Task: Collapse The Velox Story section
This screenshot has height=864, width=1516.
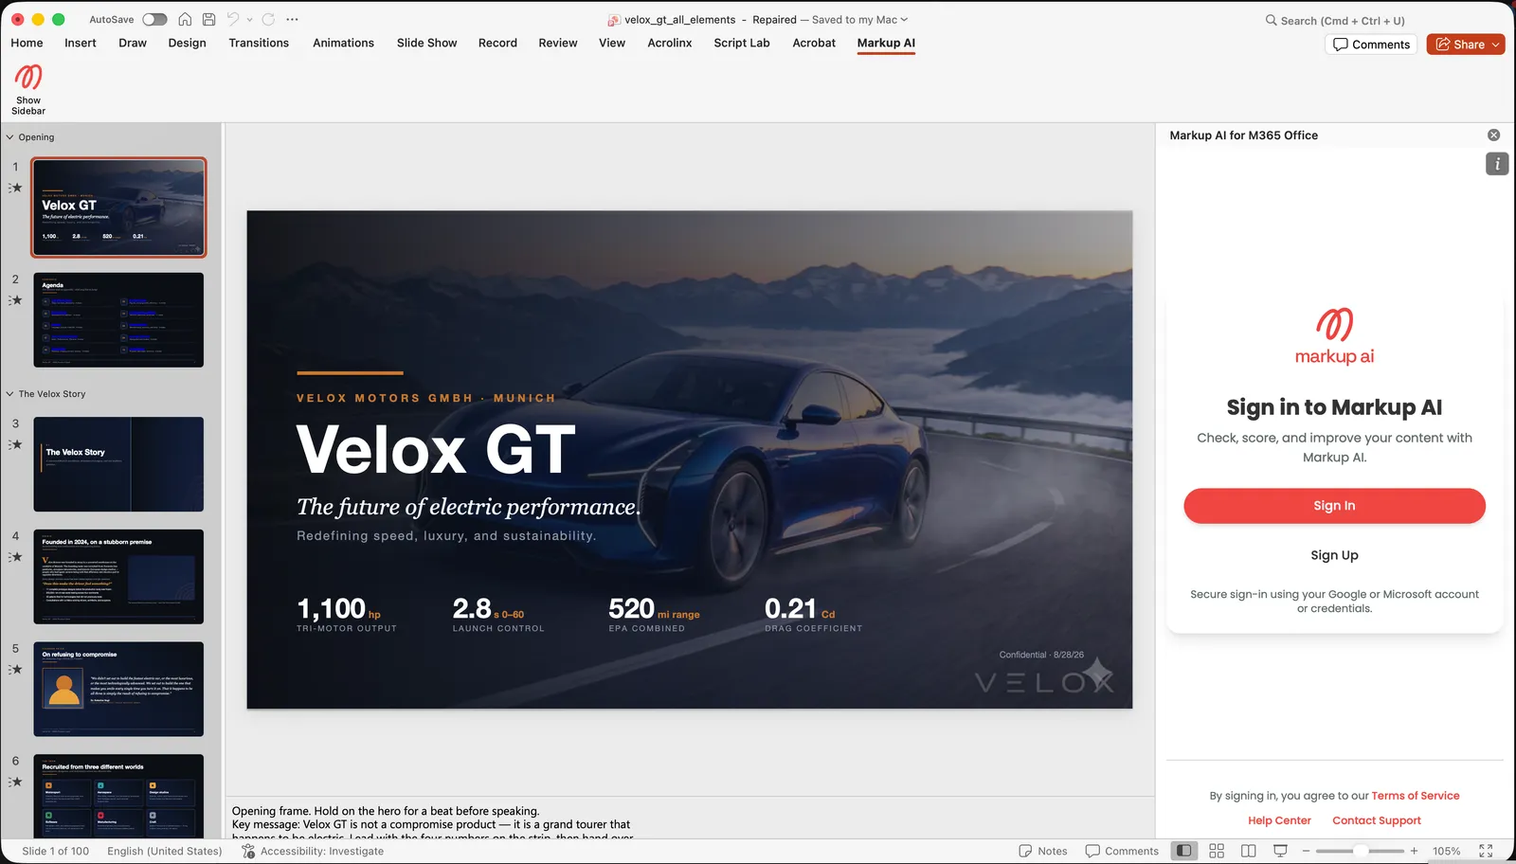Action: pyautogui.click(x=10, y=394)
